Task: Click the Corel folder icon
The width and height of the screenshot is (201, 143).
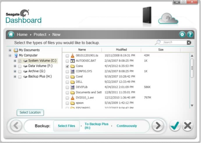Action: (x=73, y=77)
